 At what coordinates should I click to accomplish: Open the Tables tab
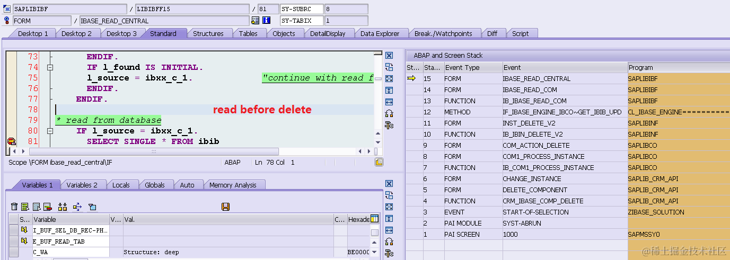(248, 33)
